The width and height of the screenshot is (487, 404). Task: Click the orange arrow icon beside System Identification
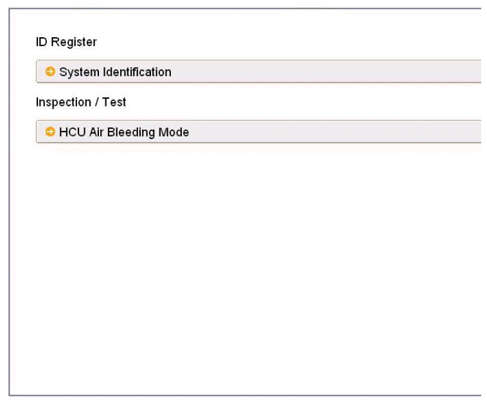tap(50, 72)
